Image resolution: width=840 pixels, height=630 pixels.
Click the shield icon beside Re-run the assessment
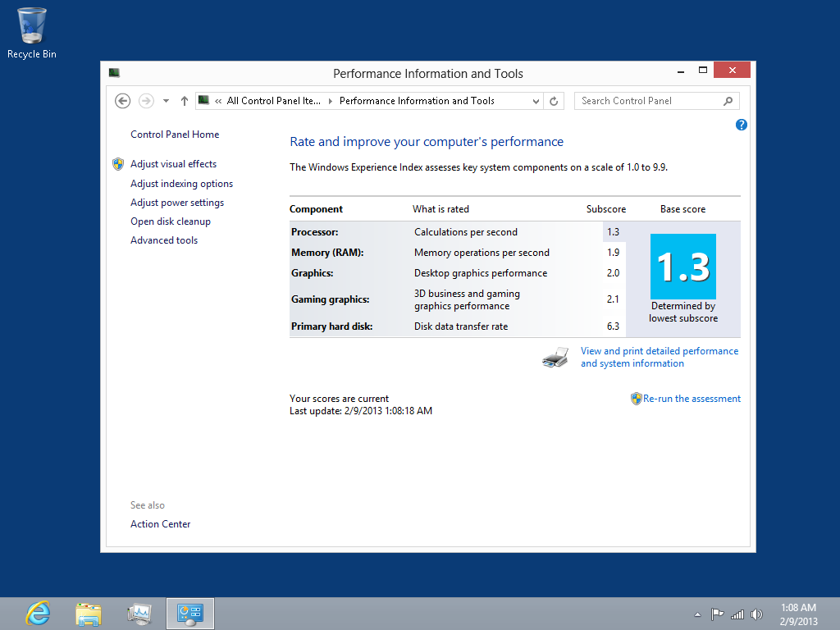pos(636,399)
